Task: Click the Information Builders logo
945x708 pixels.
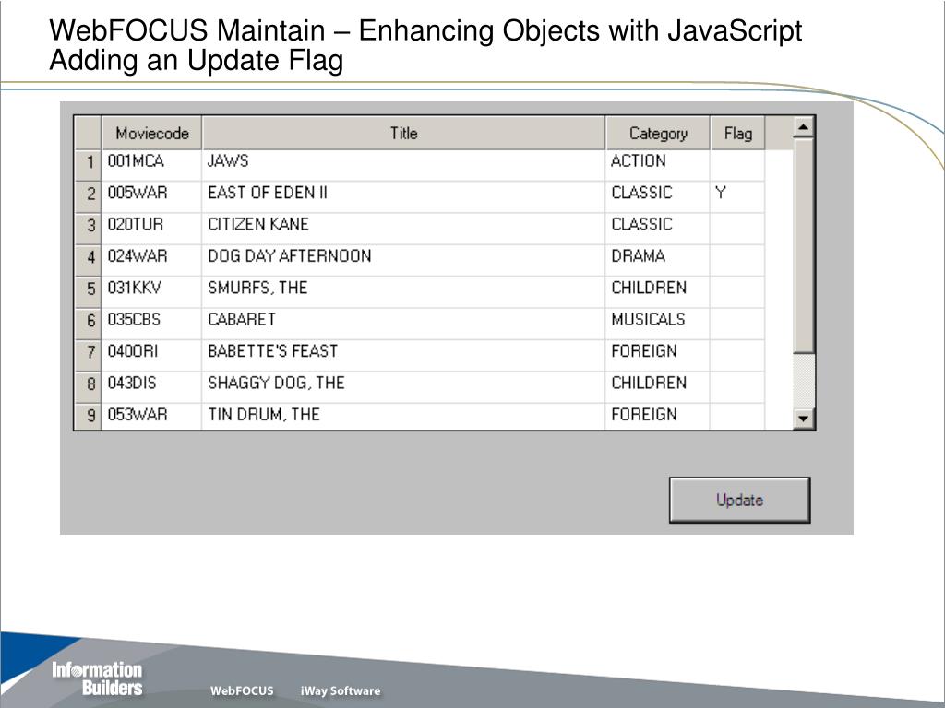Action: click(97, 678)
